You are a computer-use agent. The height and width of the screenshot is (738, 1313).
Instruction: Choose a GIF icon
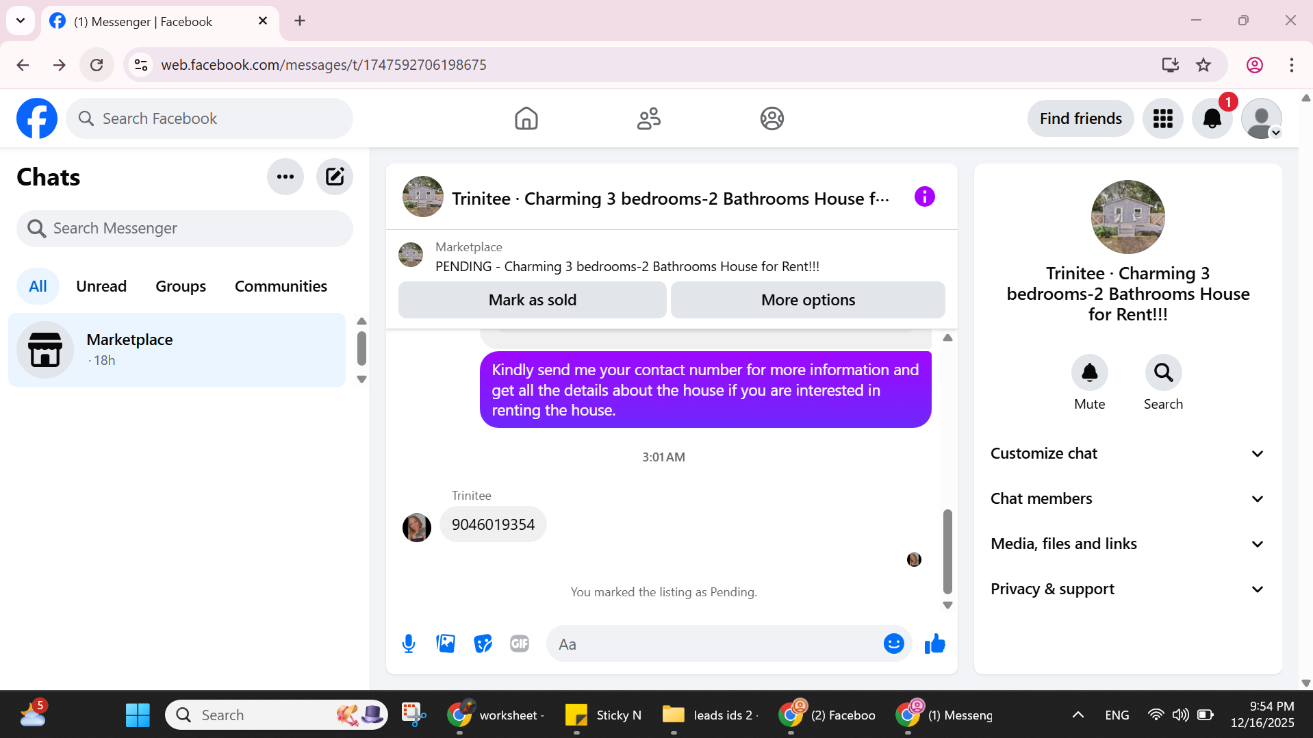coord(520,644)
